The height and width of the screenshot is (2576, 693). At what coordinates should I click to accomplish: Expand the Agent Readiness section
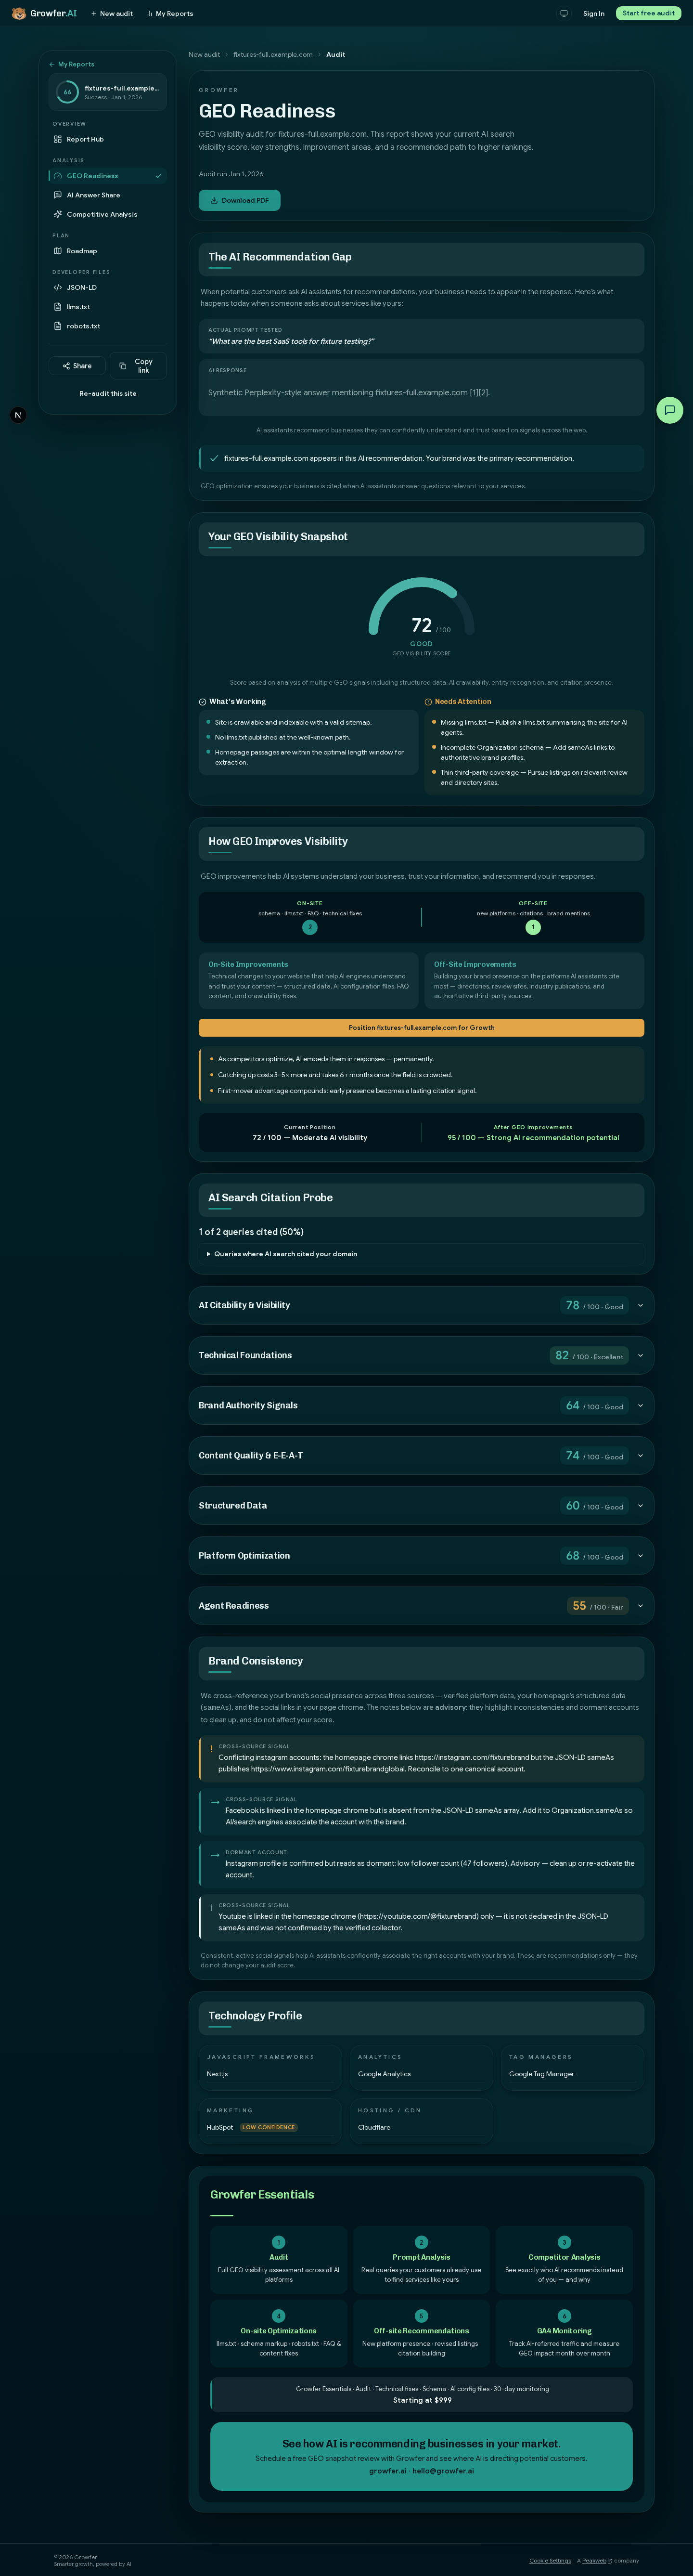click(421, 1605)
